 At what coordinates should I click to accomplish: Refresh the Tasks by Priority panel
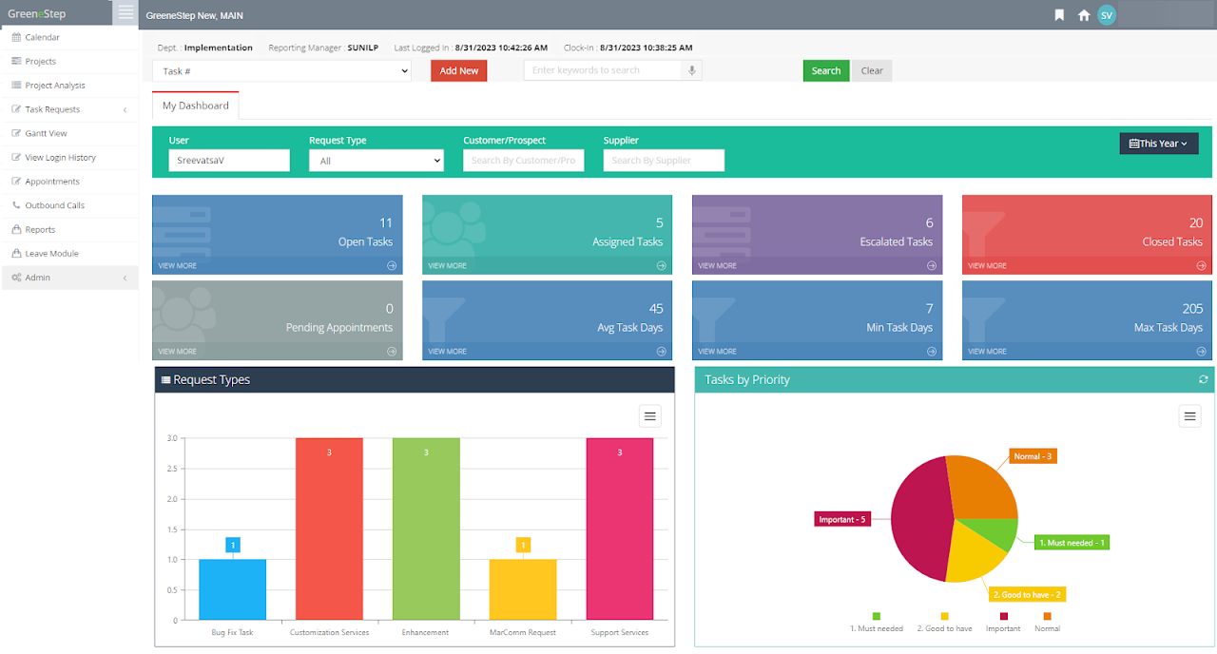[1203, 379]
